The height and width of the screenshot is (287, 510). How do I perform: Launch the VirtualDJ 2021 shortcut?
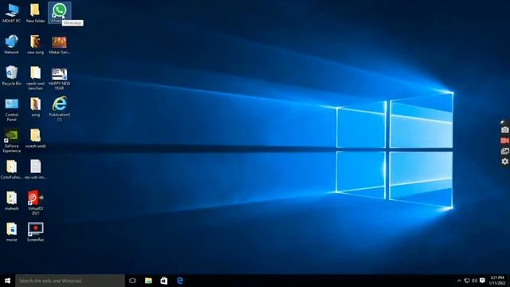35,202
